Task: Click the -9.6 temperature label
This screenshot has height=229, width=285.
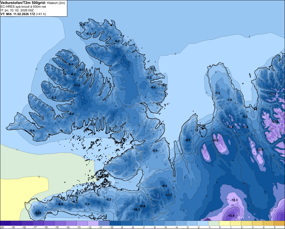Action: pos(188,140)
